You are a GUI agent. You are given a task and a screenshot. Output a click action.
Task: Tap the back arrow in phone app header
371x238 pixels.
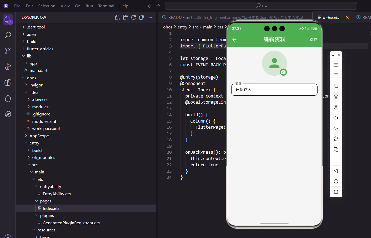pyautogui.click(x=234, y=40)
